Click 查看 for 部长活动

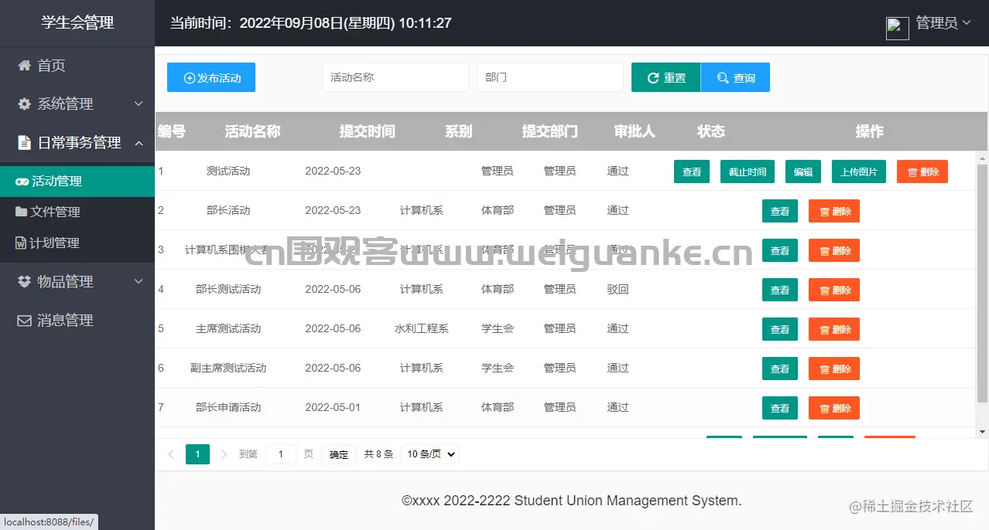780,211
